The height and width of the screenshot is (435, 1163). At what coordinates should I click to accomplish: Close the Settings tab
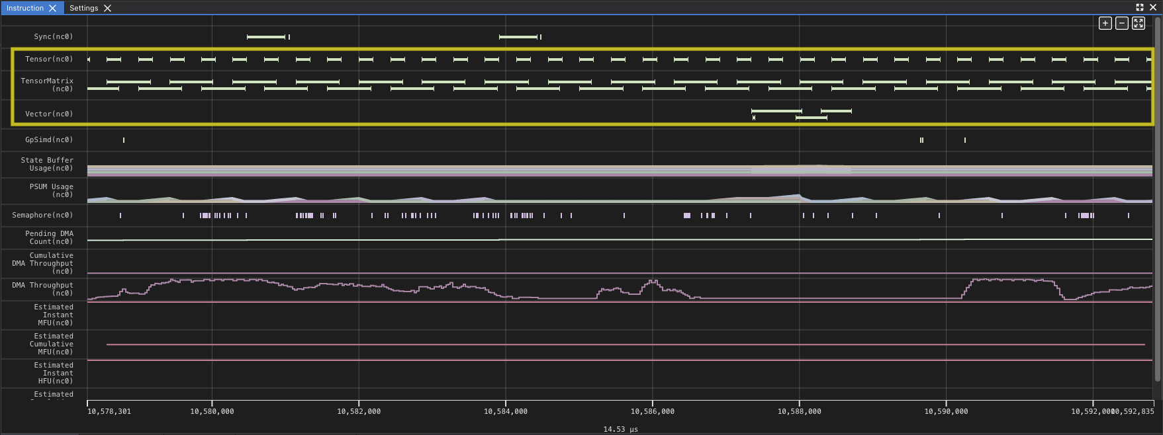107,8
